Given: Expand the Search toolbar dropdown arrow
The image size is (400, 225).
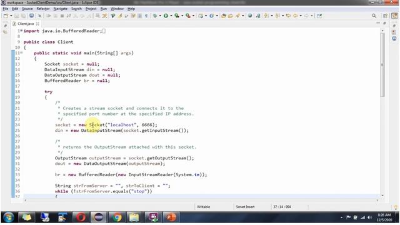Looking at the screenshot, I should pos(242,16).
